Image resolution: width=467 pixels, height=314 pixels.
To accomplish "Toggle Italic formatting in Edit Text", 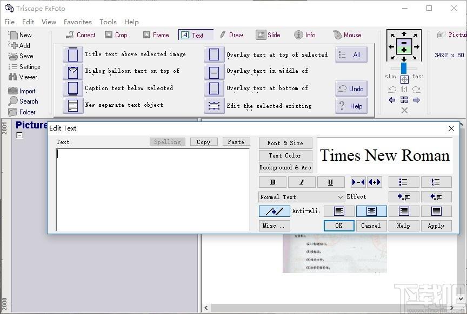I will pyautogui.click(x=302, y=182).
